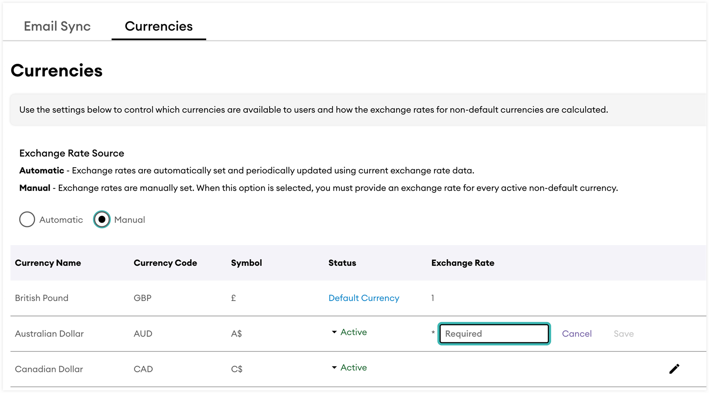This screenshot has width=709, height=393.
Task: Click the Exchange Rate Source section title
Action: click(x=71, y=153)
